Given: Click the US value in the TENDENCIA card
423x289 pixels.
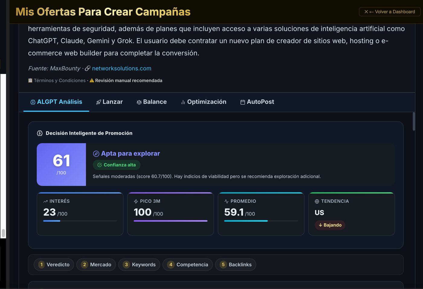Looking at the screenshot, I should click(x=319, y=213).
